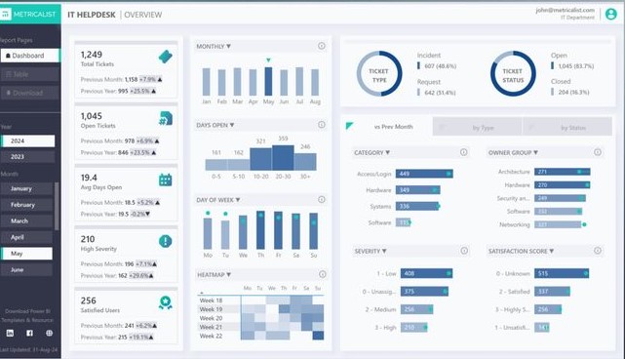Select February in month filter

tap(26, 205)
